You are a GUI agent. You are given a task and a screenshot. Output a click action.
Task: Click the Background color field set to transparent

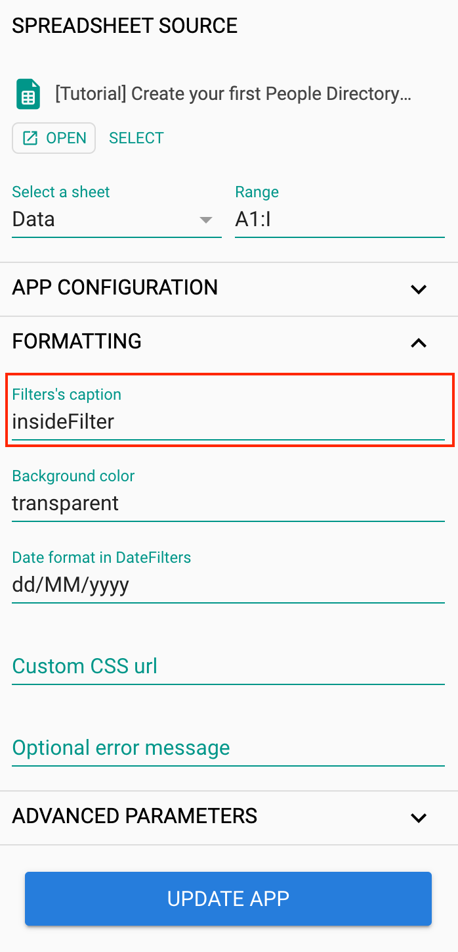tap(228, 494)
